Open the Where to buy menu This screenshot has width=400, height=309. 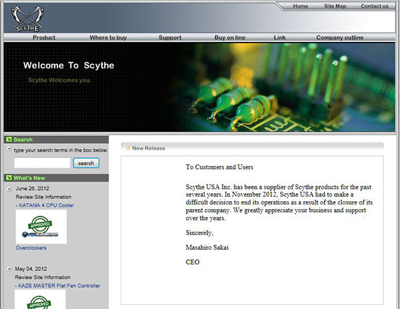point(108,38)
